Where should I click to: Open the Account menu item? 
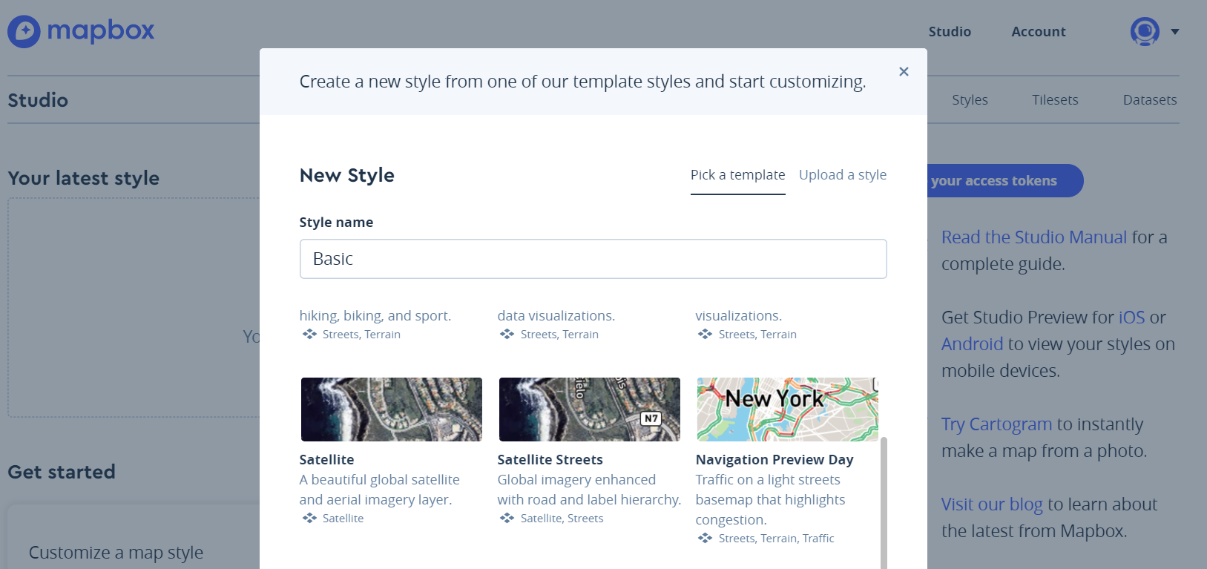click(1038, 32)
